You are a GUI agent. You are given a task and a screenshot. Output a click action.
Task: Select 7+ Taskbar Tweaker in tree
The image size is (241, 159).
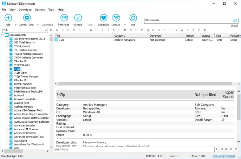tap(26, 50)
